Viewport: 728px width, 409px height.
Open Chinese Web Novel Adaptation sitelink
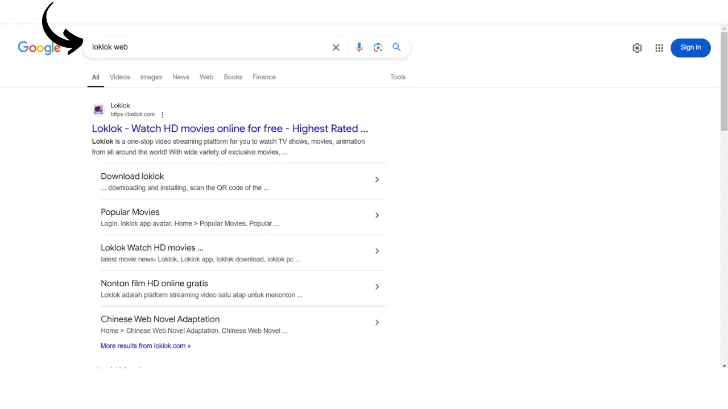pyautogui.click(x=160, y=319)
